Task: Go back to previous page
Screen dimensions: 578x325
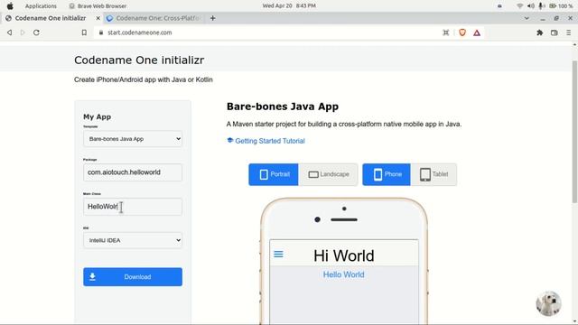Action: click(x=10, y=32)
